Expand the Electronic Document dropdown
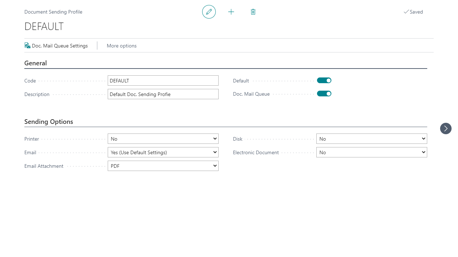This screenshot has width=458, height=257. coord(371,152)
